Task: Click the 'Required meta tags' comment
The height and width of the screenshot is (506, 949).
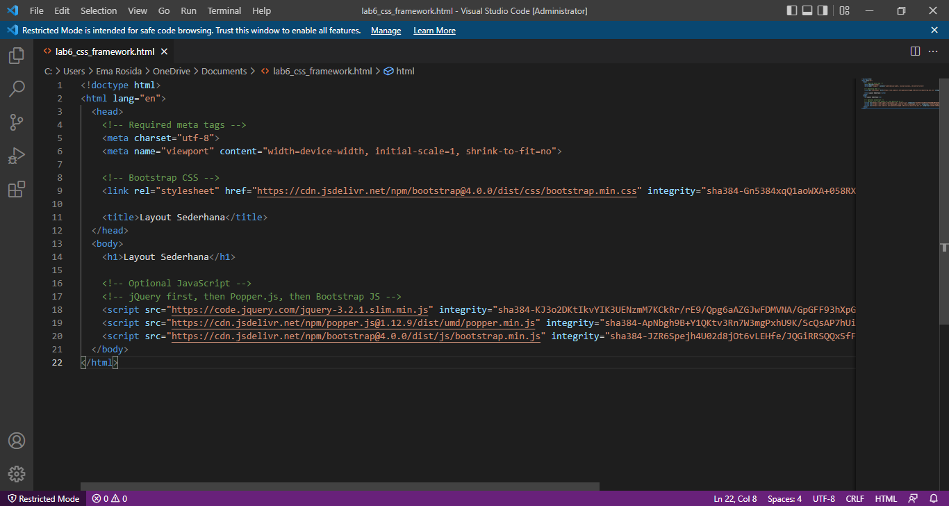Action: 174,124
